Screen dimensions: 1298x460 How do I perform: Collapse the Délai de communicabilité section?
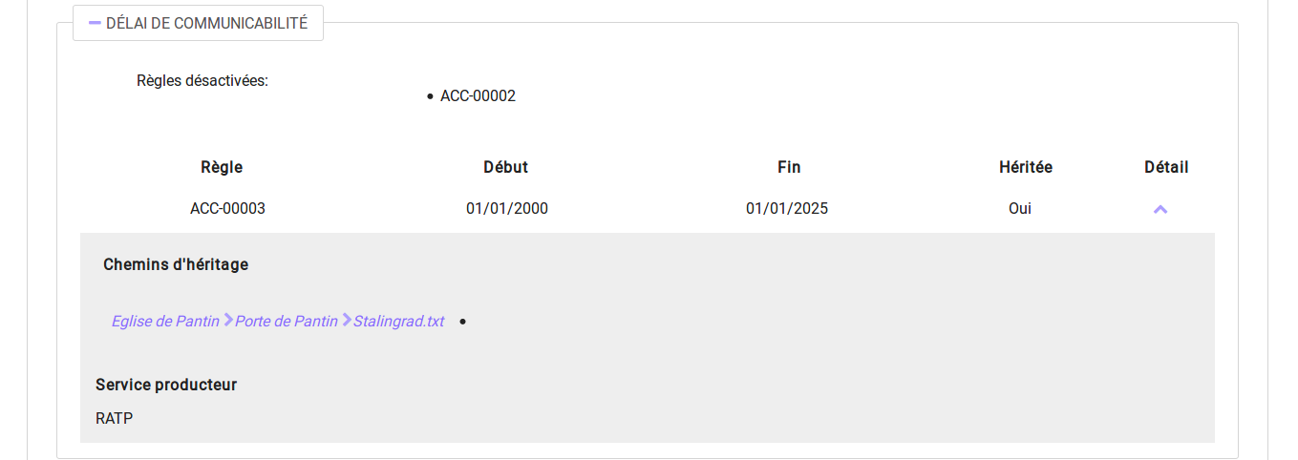(x=198, y=23)
